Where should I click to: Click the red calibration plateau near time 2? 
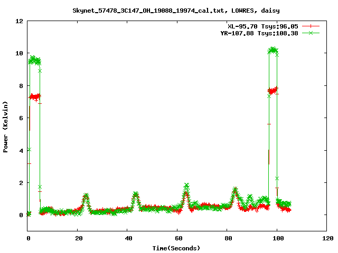(34, 96)
